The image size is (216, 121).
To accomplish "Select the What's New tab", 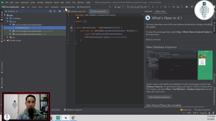I will pyautogui.click(x=160, y=11).
